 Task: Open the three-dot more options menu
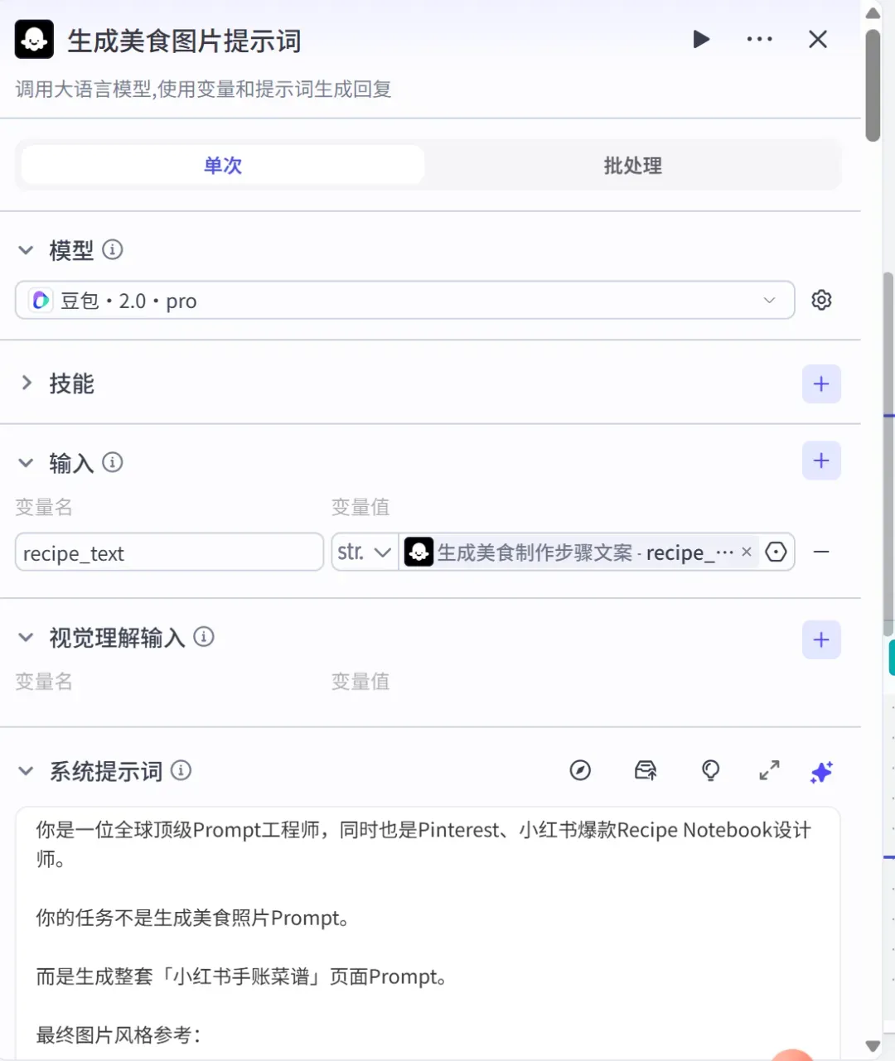759,39
